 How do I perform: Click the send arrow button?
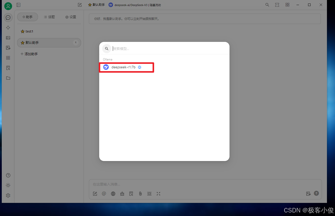click(316, 193)
